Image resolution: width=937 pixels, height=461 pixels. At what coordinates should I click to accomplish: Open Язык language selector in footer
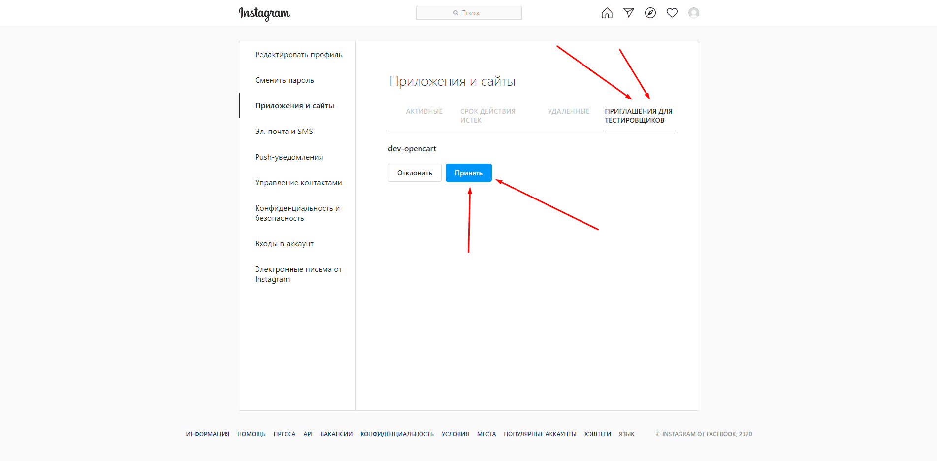tap(627, 434)
